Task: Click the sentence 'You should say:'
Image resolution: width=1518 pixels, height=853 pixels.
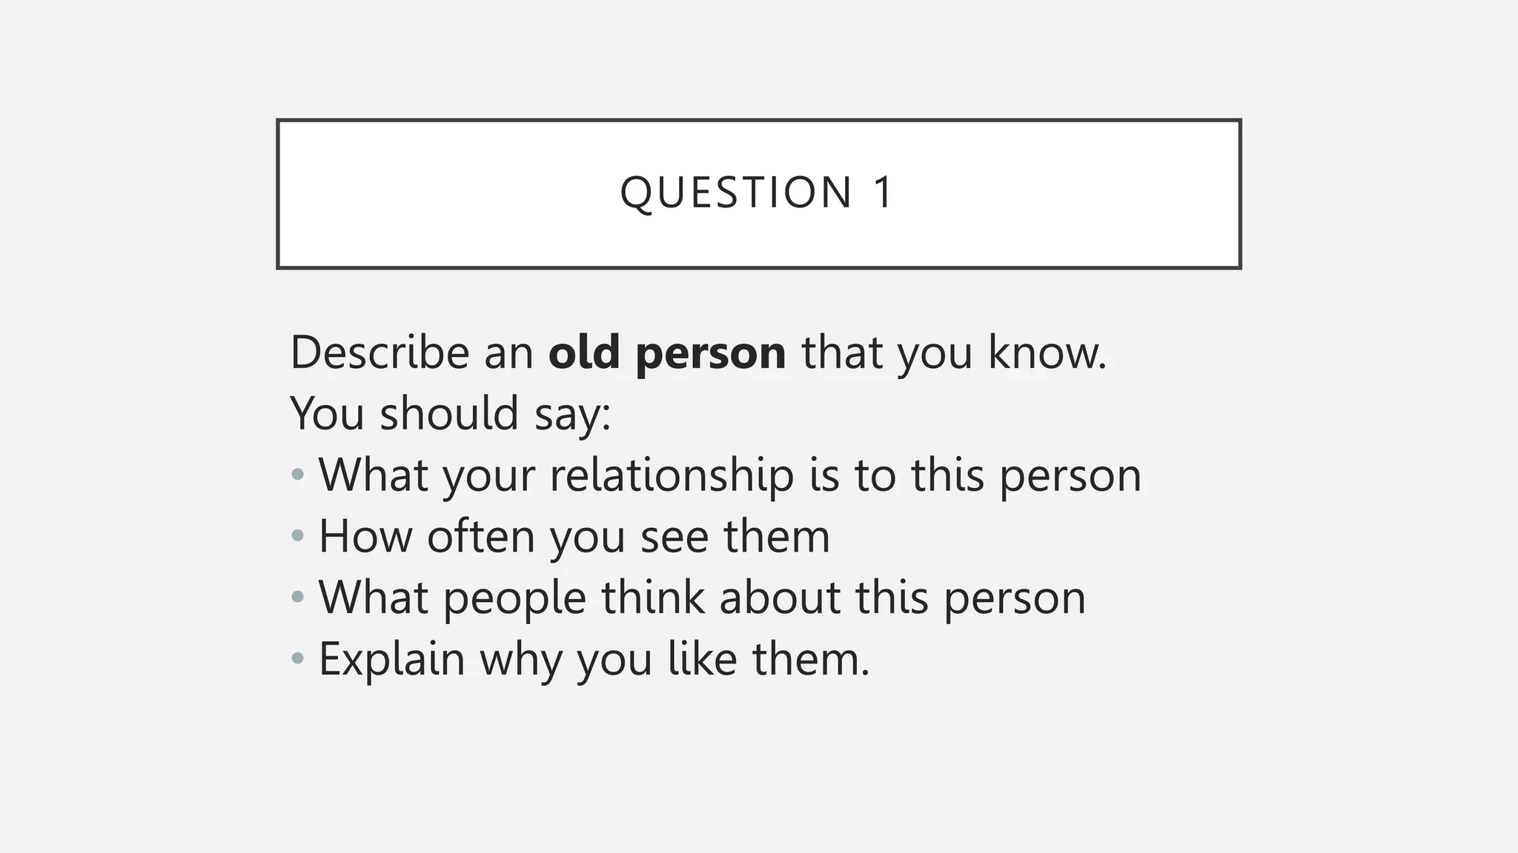Action: 451,414
